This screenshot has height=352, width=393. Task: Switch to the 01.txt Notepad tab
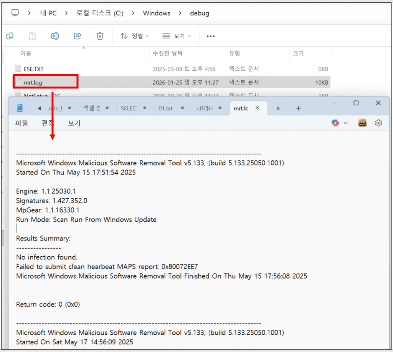tap(165, 108)
